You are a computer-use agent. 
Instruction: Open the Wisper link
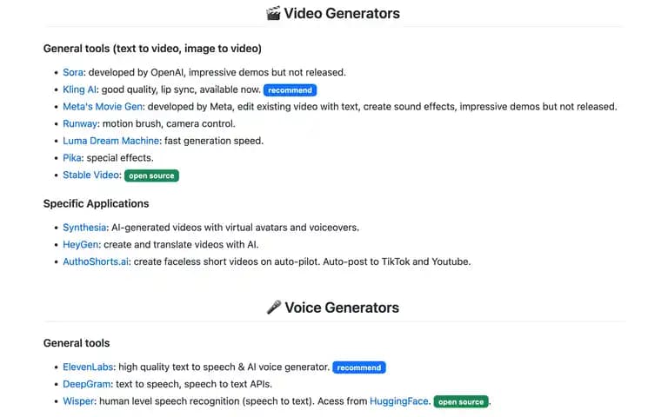click(78, 401)
